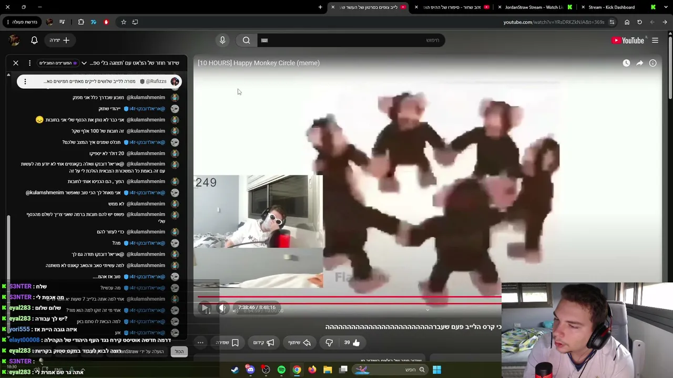Show video info with the info icon
The height and width of the screenshot is (378, 673).
point(652,63)
